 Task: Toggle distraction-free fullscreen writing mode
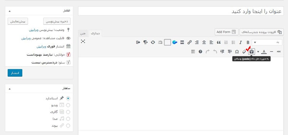click(83, 41)
